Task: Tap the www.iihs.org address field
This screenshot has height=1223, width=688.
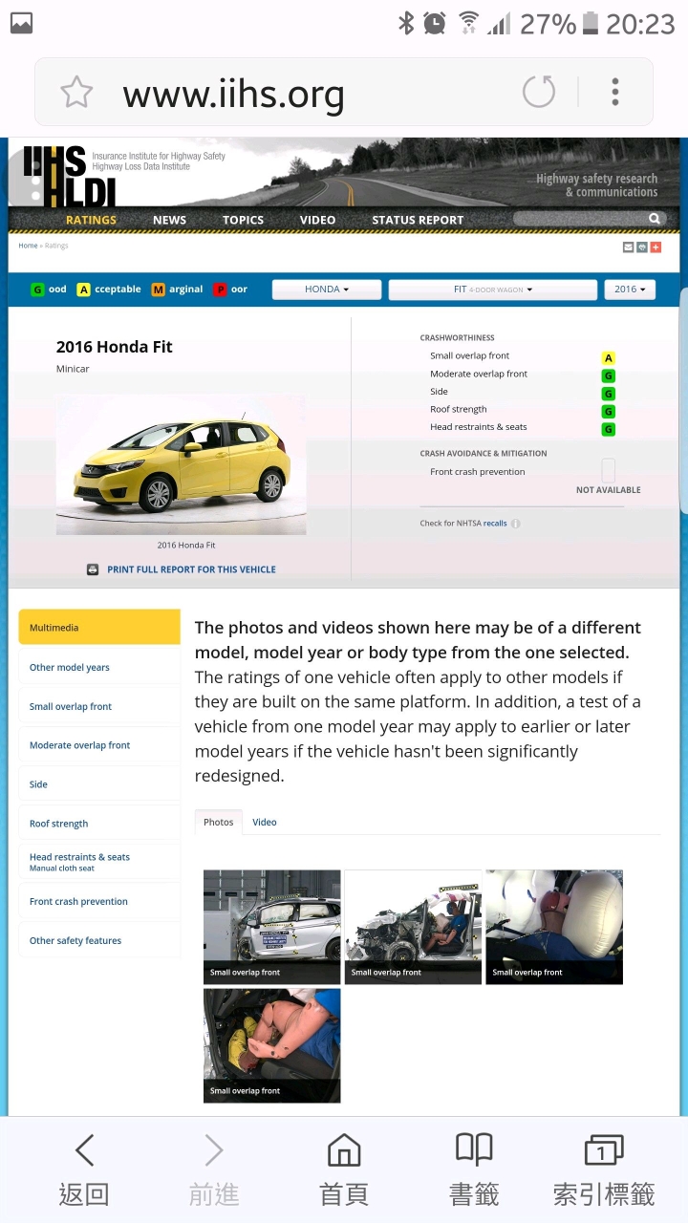Action: pyautogui.click(x=233, y=94)
